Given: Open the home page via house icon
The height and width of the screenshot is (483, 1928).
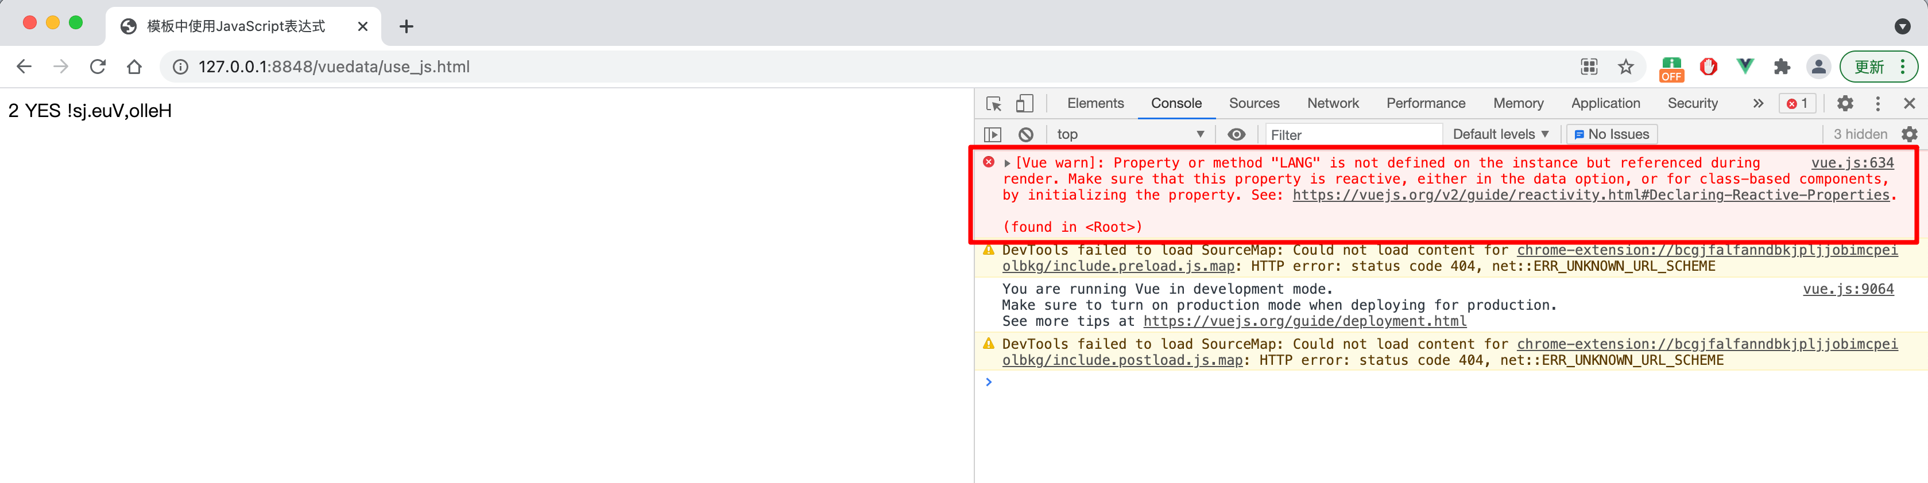Looking at the screenshot, I should (x=134, y=67).
